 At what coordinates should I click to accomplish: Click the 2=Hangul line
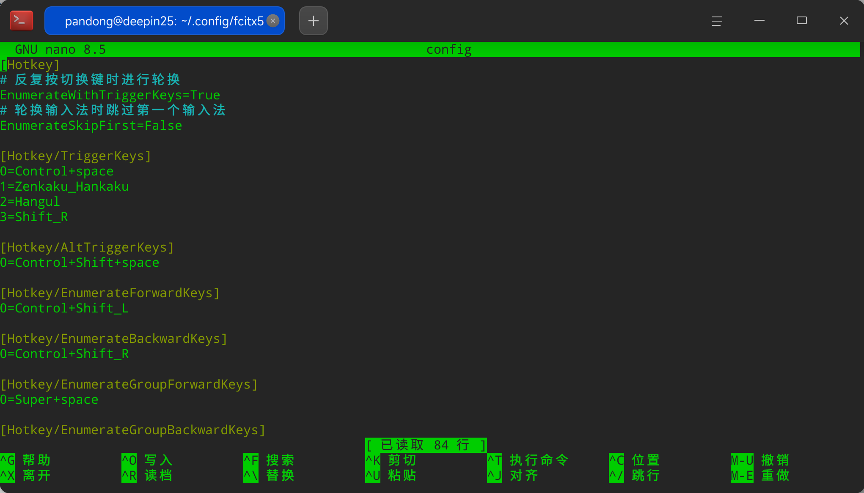pyautogui.click(x=30, y=202)
